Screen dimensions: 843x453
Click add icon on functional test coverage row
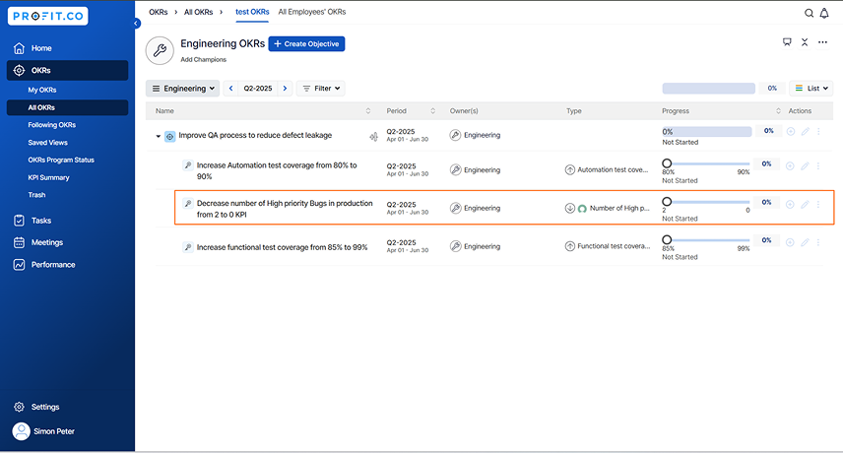790,242
